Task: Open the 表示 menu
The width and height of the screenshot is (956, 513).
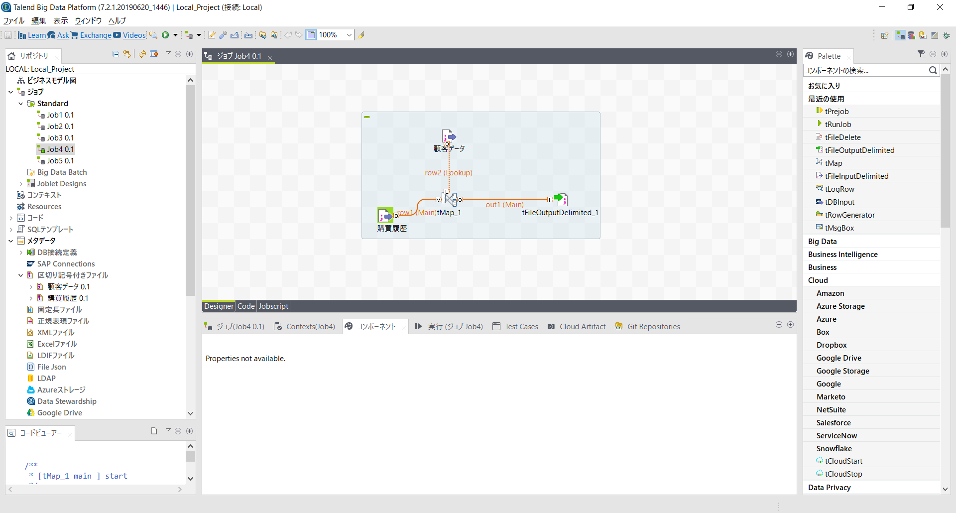Action: [x=61, y=21]
